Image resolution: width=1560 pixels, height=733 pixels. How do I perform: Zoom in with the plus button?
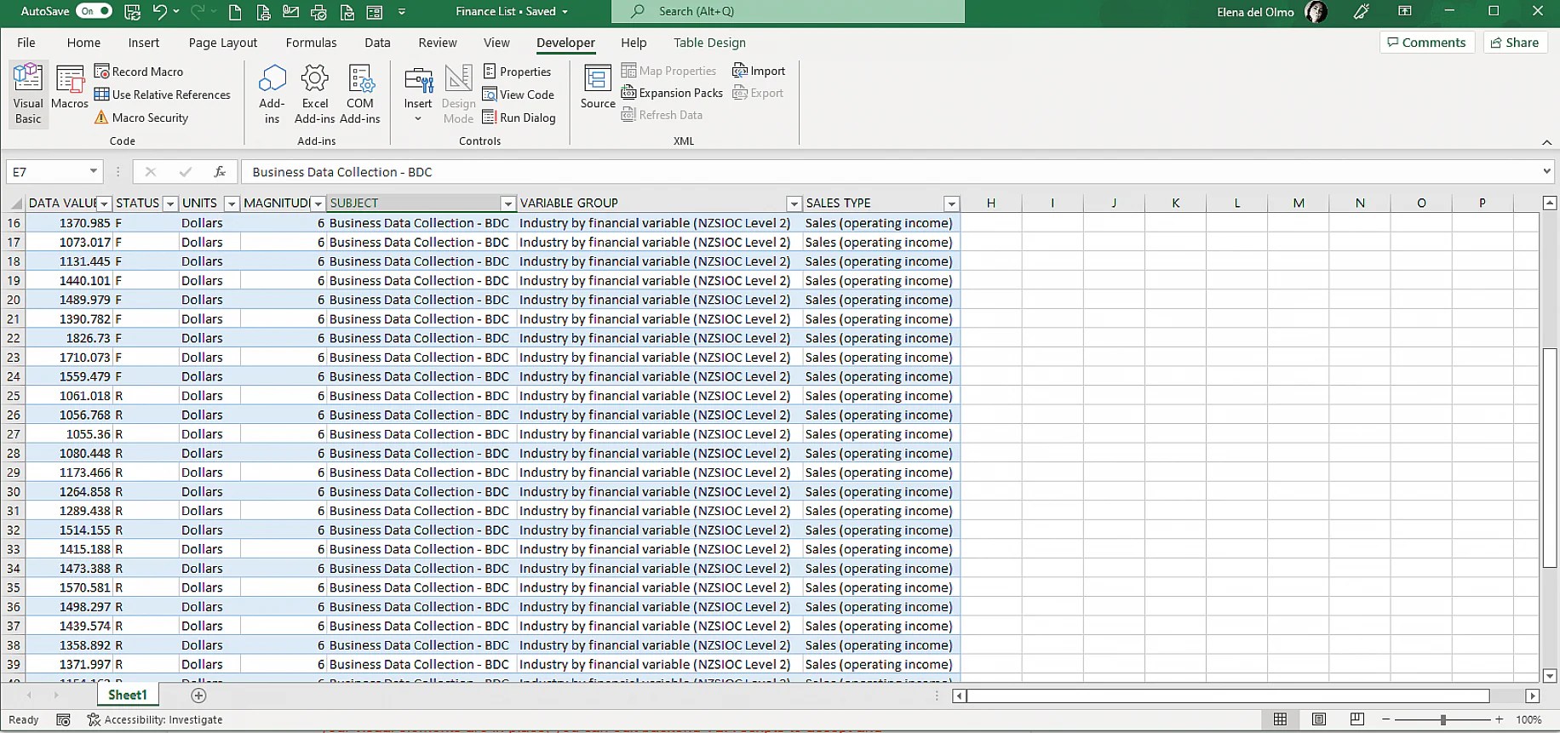[1499, 720]
